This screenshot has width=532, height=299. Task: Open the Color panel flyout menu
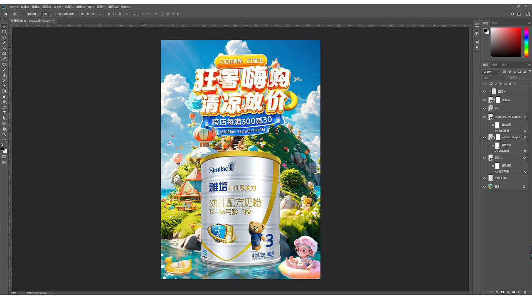pyautogui.click(x=529, y=23)
